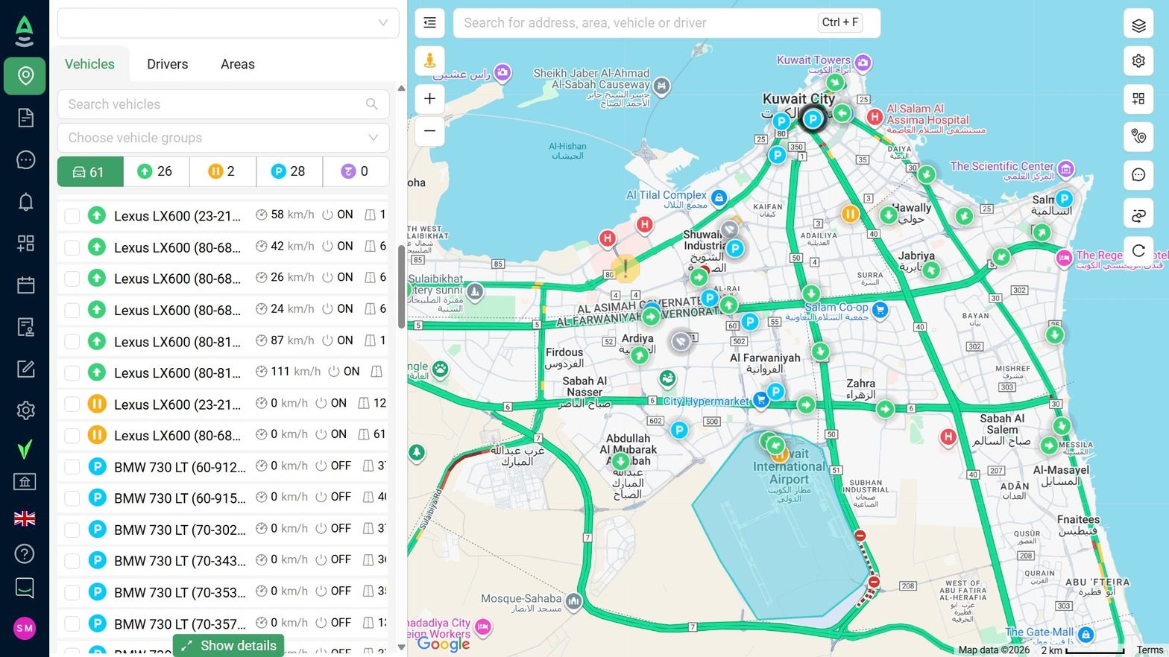The image size is (1169, 657).
Task: Select checkbox for BMW 730 LT (60-912...)
Action: point(72,467)
